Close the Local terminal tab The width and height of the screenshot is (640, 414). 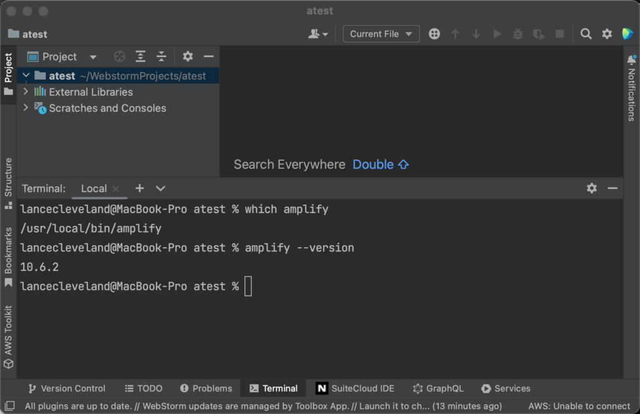(x=116, y=189)
